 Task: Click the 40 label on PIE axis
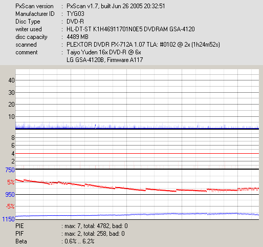[x=12, y=80]
